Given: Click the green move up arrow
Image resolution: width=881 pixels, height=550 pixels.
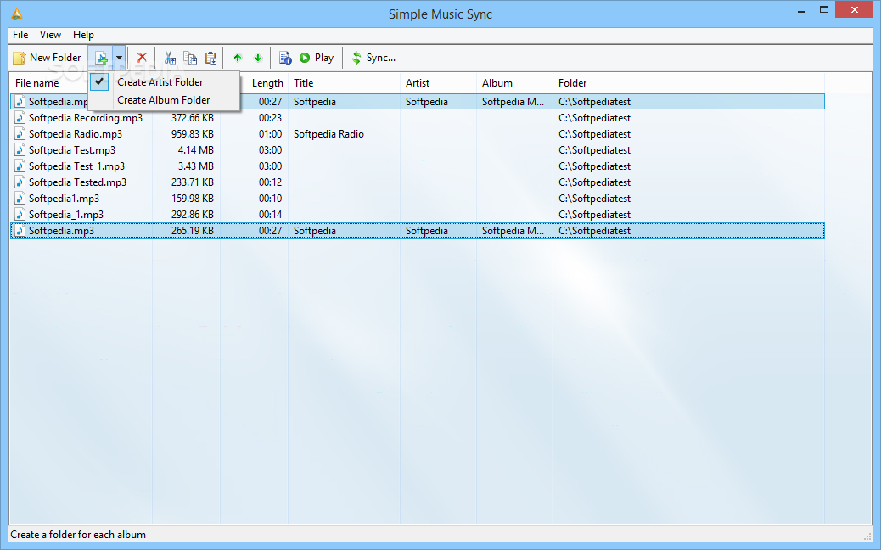Looking at the screenshot, I should [238, 58].
